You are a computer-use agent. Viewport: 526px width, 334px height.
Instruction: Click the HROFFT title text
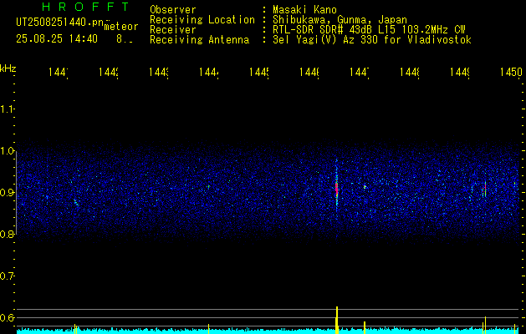point(86,7)
